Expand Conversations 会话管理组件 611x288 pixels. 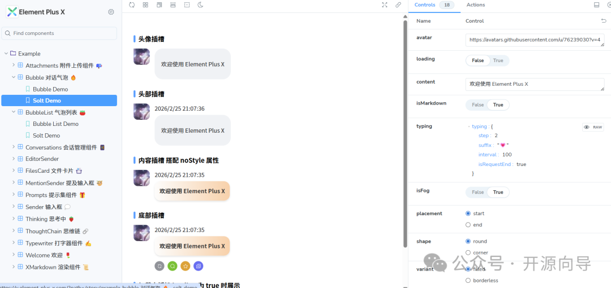click(x=13, y=147)
